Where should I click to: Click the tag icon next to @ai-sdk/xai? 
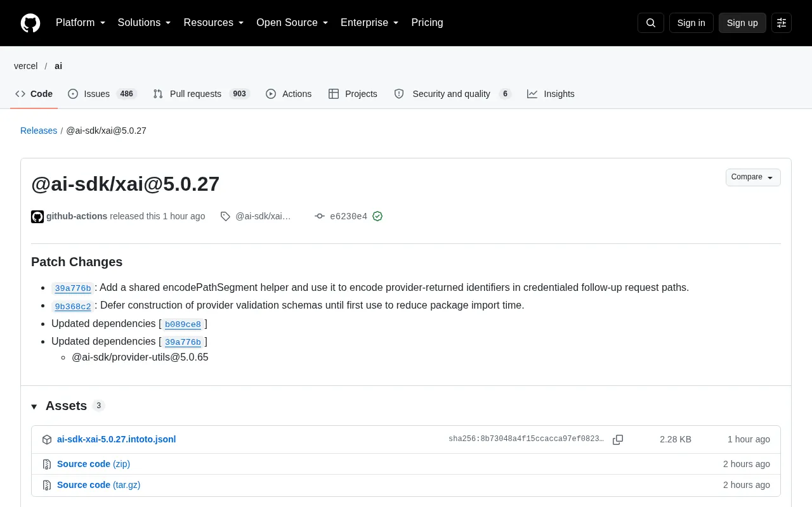pyautogui.click(x=225, y=216)
